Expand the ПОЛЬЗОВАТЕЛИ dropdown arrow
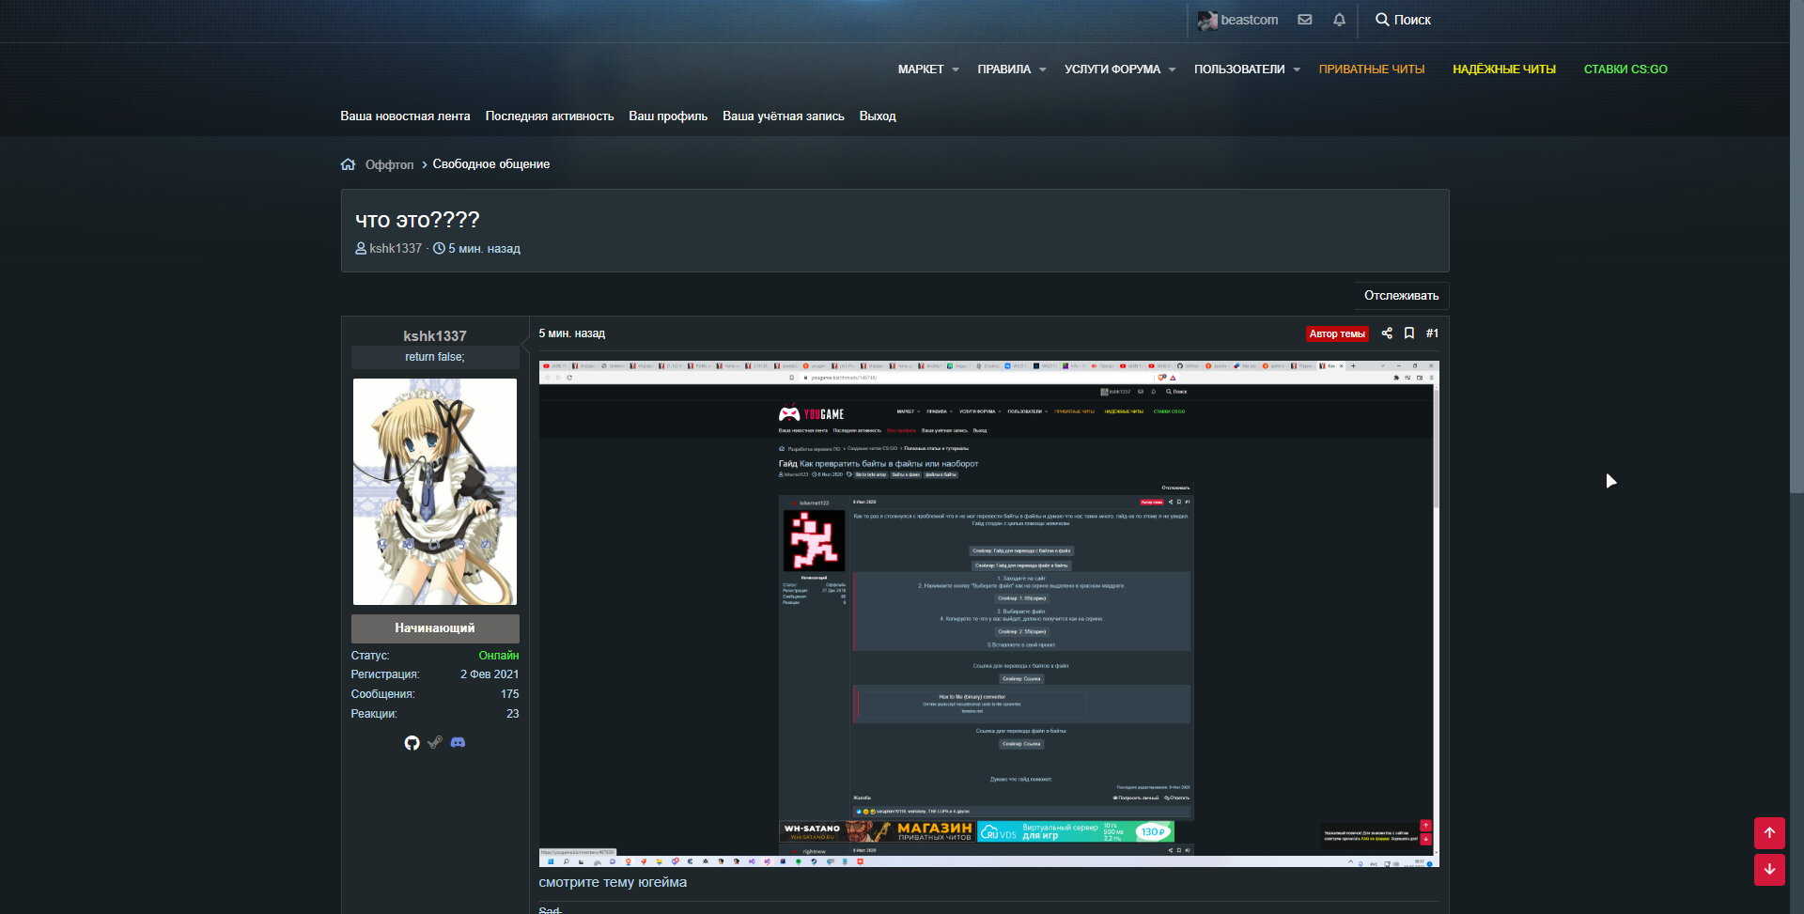This screenshot has height=914, width=1804. (x=1297, y=70)
